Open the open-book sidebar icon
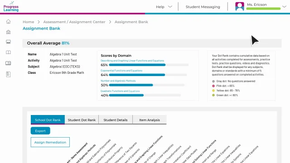 click(x=8, y=53)
